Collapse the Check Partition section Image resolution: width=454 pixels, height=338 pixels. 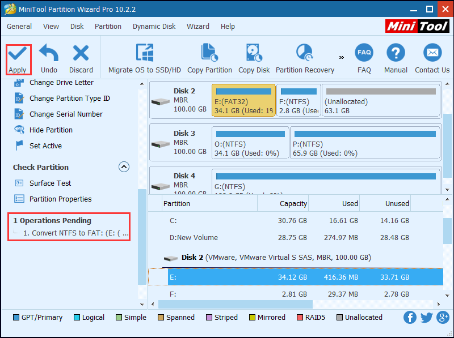pos(124,167)
